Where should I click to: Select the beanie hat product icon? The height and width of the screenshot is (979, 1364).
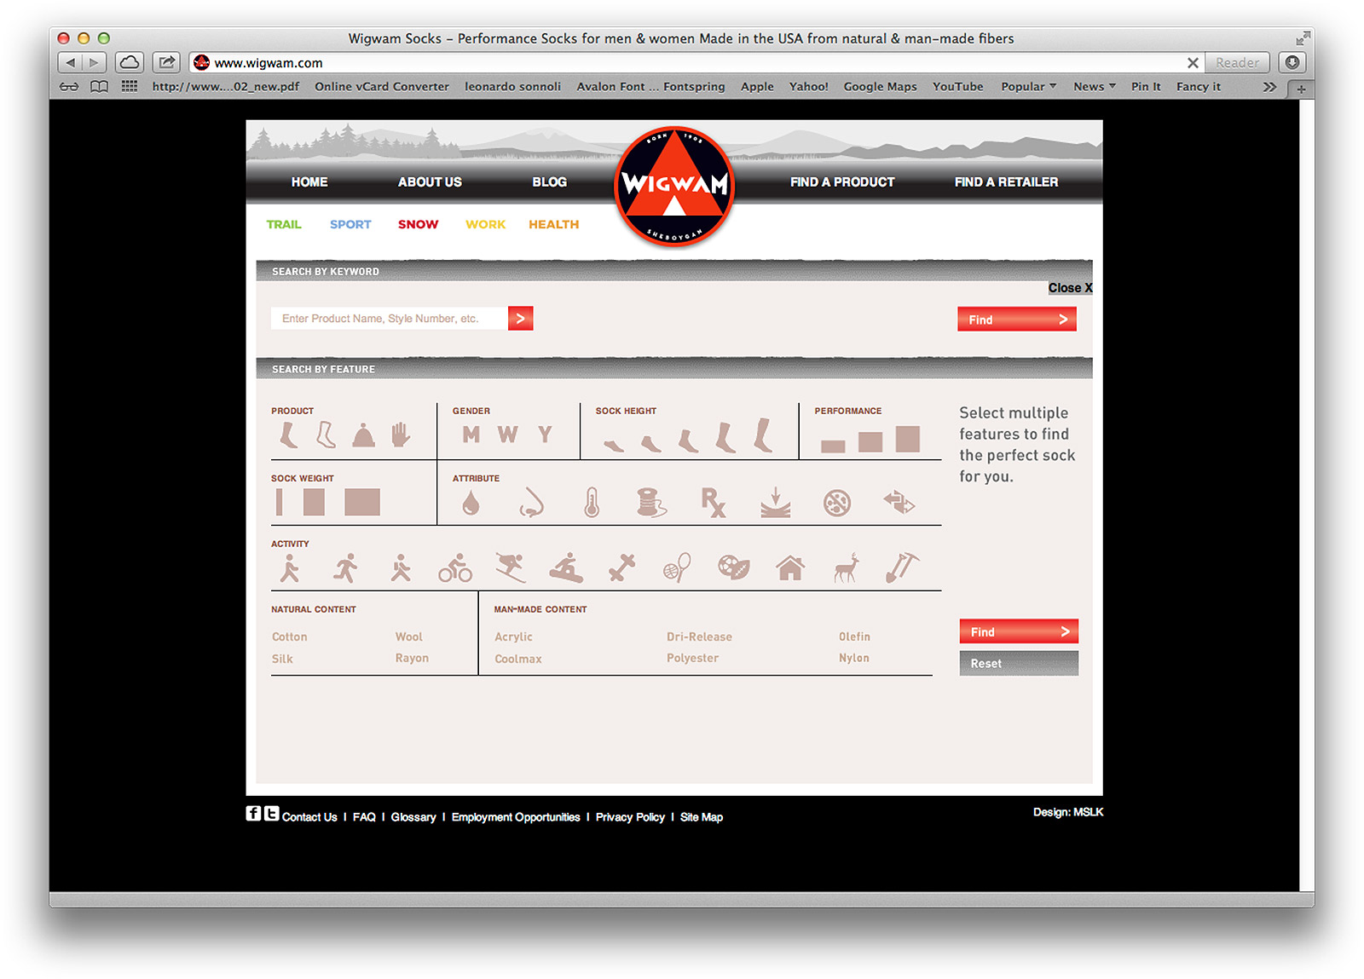(x=364, y=435)
